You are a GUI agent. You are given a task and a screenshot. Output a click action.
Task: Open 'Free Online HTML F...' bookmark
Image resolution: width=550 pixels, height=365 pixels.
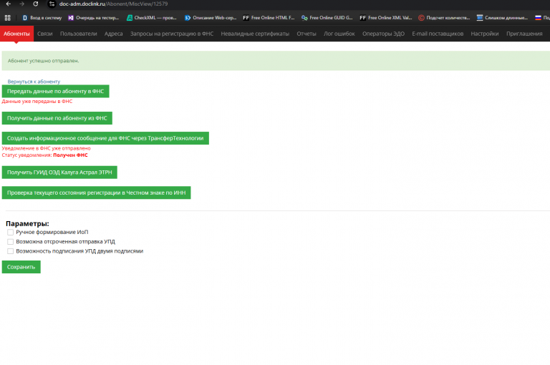[269, 17]
